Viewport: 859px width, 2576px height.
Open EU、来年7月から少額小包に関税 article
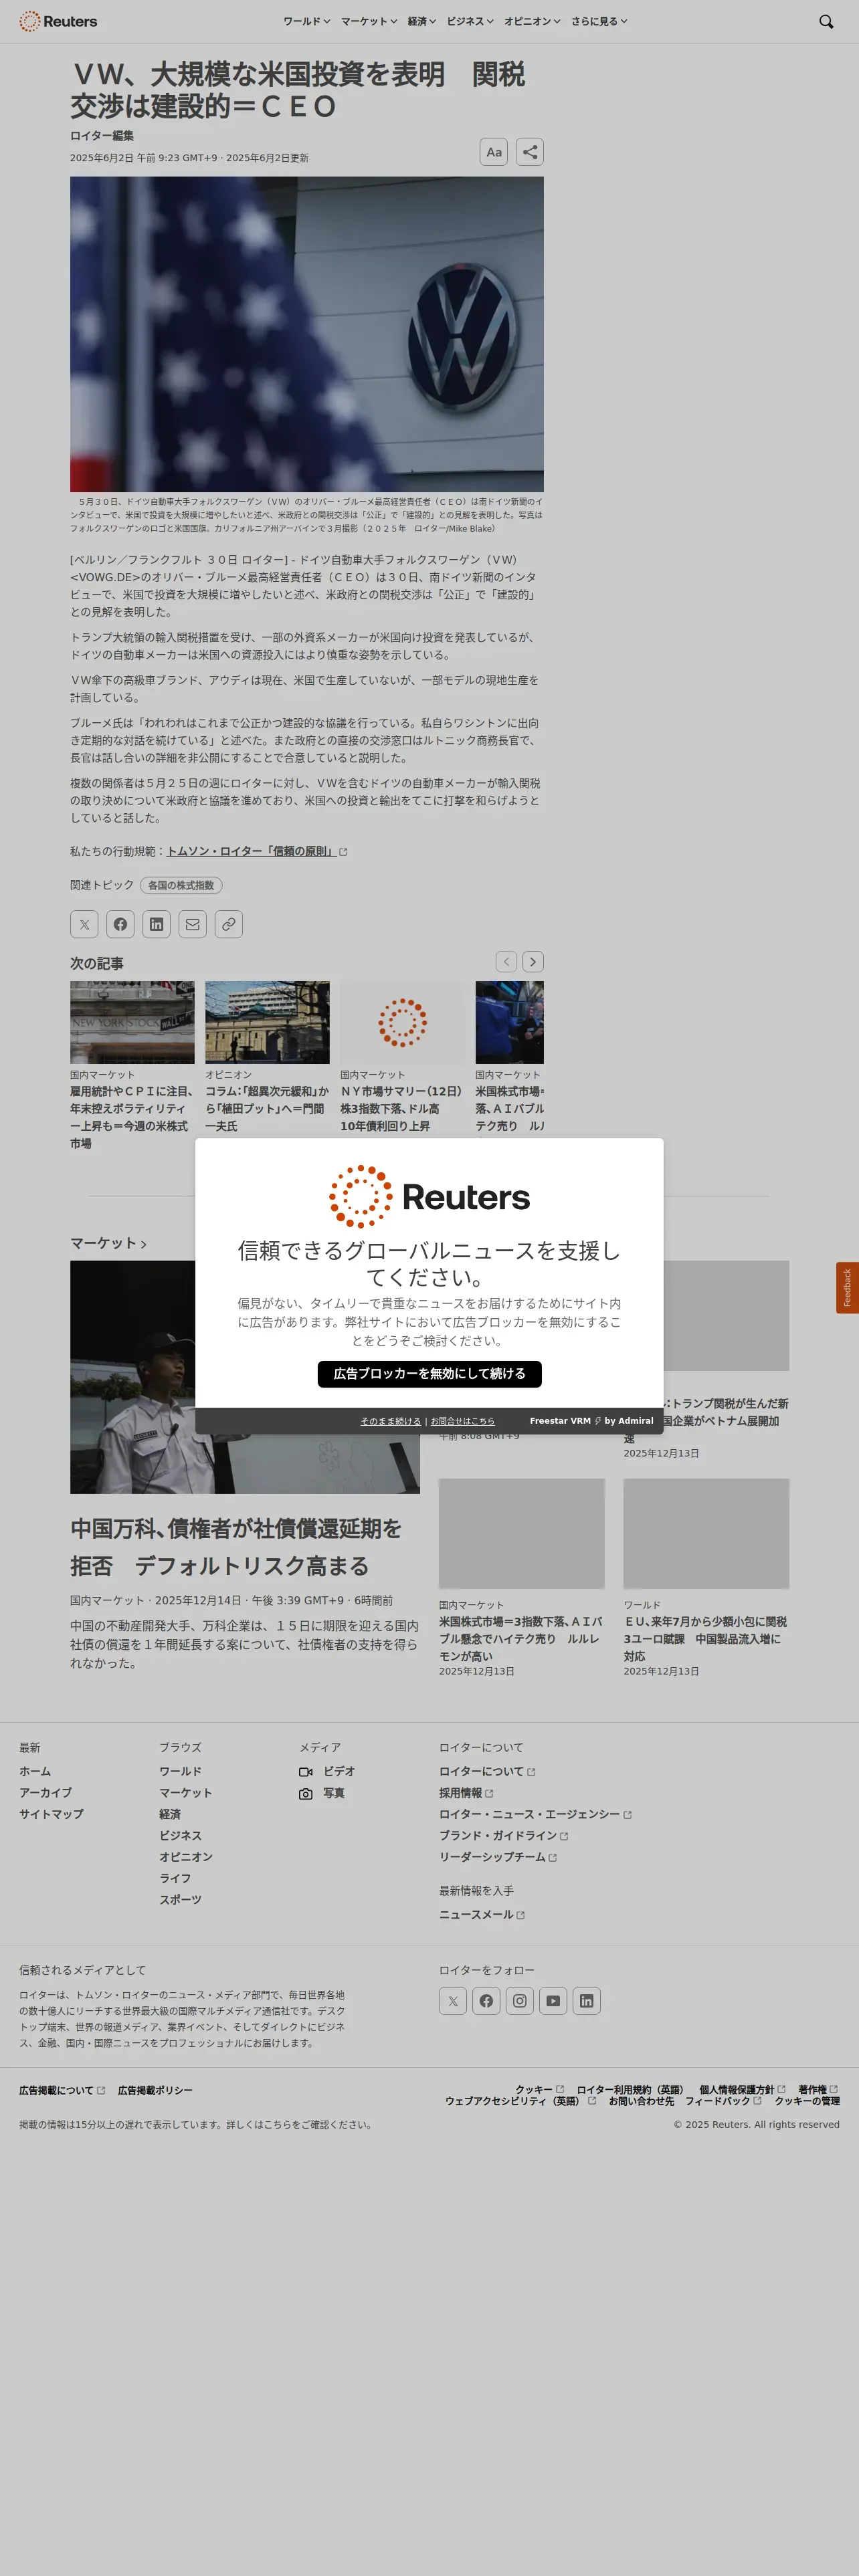[706, 1638]
